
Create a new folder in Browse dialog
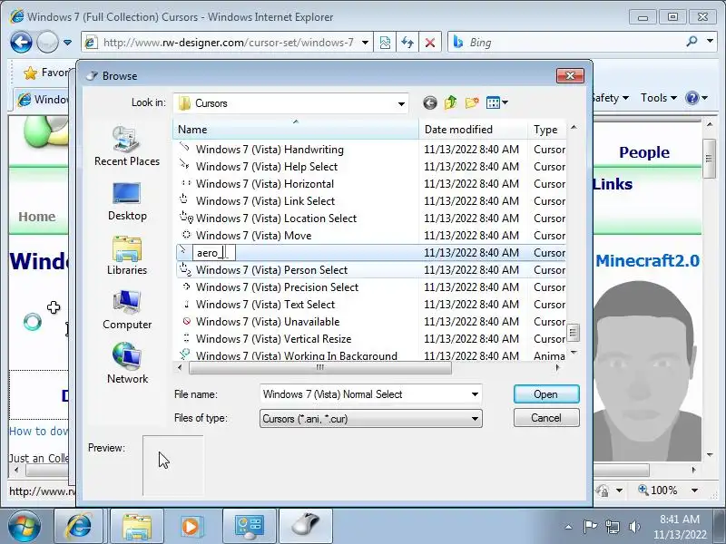(472, 102)
